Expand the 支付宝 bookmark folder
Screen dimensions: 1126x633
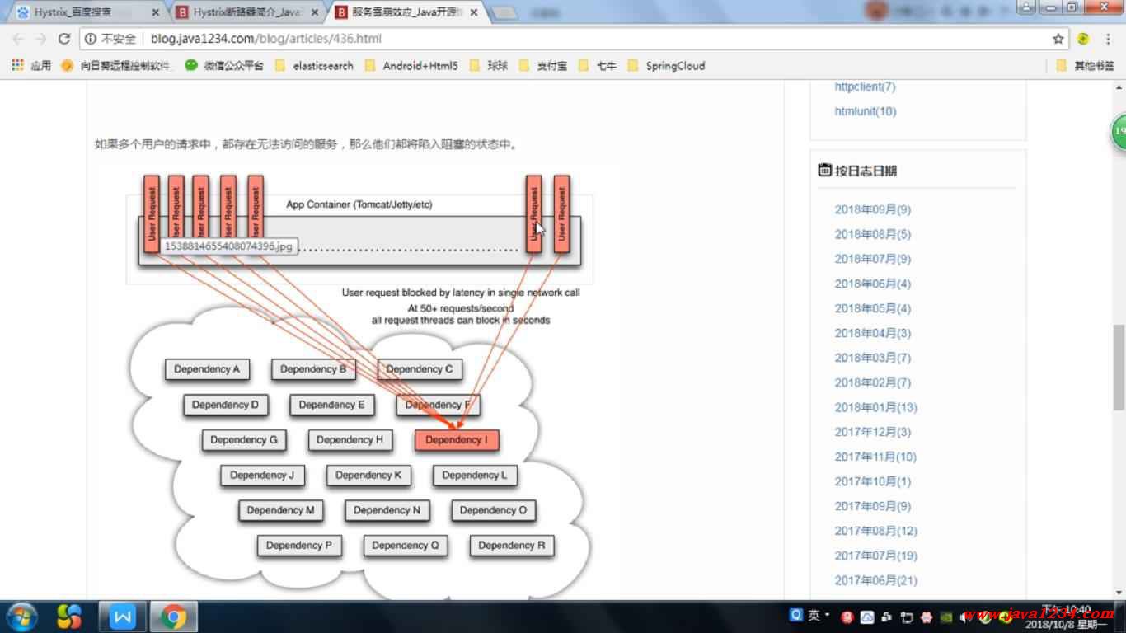(x=543, y=66)
